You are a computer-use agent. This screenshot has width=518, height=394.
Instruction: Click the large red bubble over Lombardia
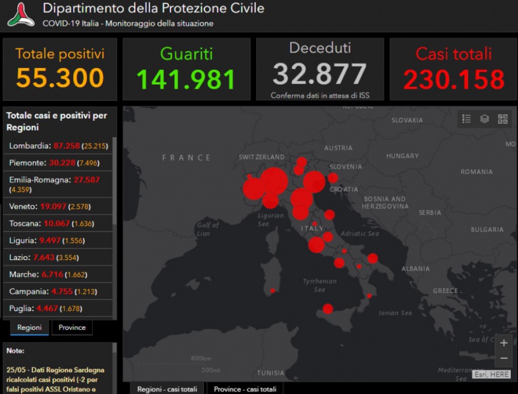click(x=274, y=181)
